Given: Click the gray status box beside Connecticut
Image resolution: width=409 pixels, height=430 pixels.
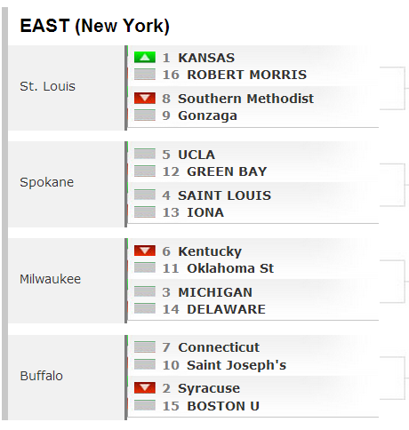Looking at the screenshot, I should pos(145,347).
